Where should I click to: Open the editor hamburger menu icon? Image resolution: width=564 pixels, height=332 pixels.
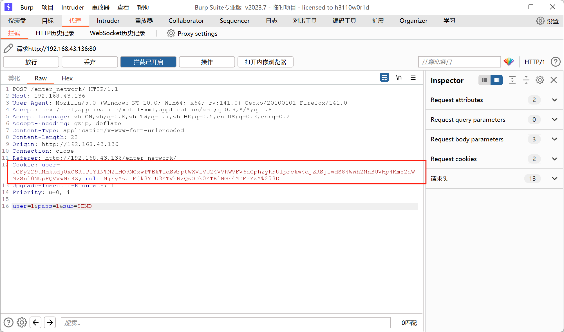point(413,78)
